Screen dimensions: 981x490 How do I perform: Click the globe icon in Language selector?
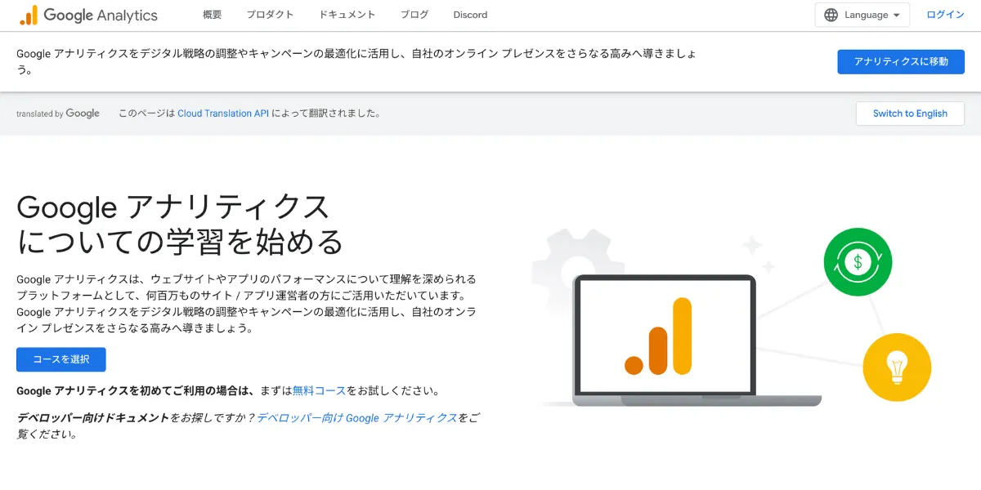(x=831, y=15)
